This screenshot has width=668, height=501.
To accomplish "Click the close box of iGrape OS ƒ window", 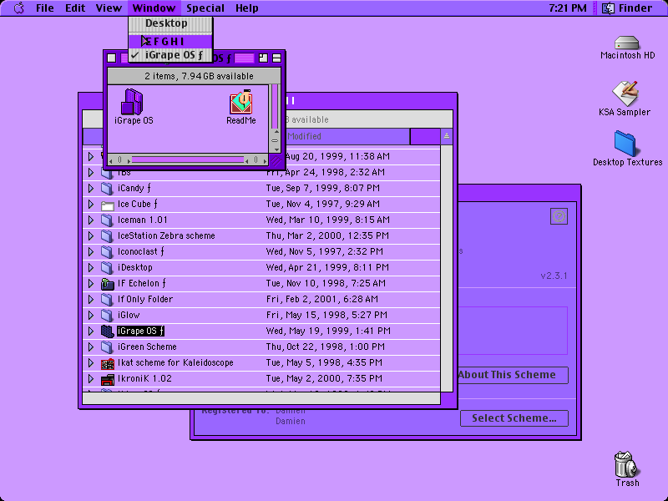I will point(112,58).
